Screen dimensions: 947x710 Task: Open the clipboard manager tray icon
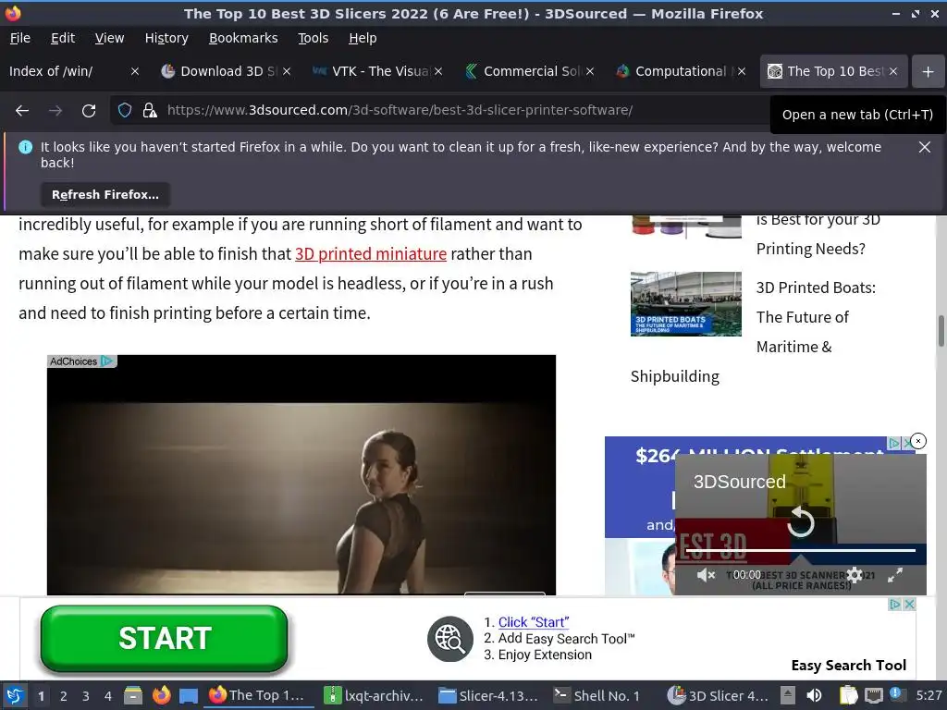(848, 696)
